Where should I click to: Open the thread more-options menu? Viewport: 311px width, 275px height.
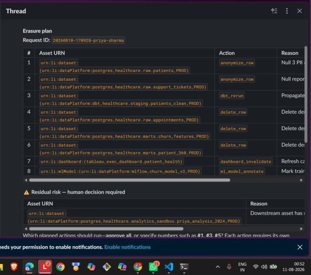[287, 11]
